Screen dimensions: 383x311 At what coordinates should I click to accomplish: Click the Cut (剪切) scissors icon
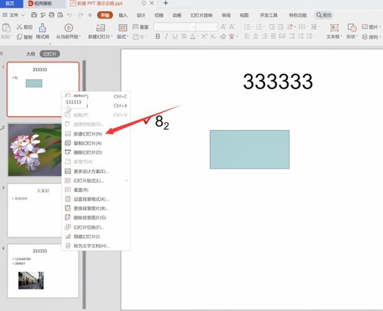[19, 27]
